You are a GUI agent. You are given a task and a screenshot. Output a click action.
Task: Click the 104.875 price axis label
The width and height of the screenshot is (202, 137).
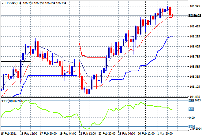point(195,97)
